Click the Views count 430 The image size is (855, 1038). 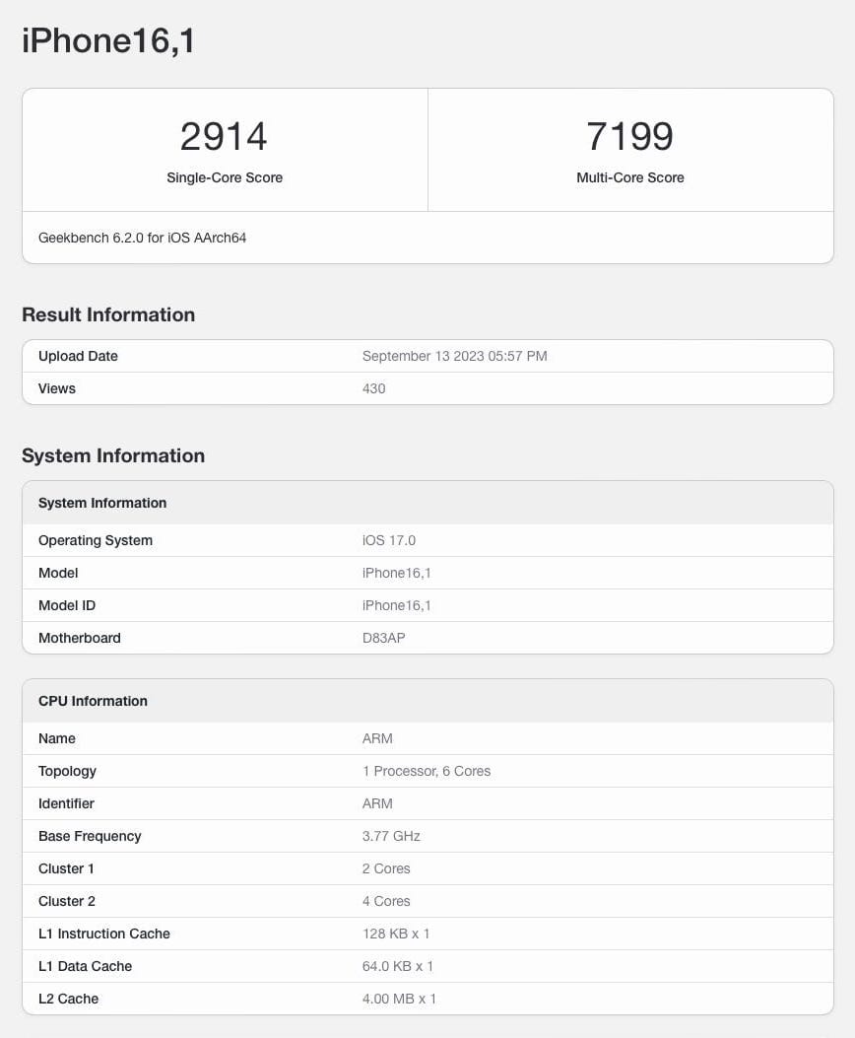click(373, 388)
